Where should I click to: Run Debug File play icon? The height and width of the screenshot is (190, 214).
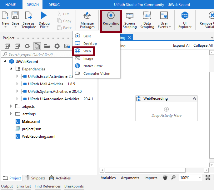44,15
